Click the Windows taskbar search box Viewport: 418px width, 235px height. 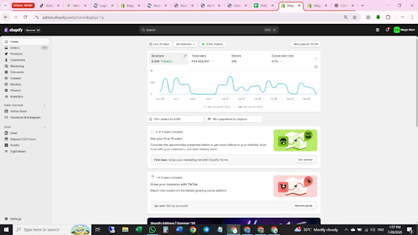click(52, 229)
